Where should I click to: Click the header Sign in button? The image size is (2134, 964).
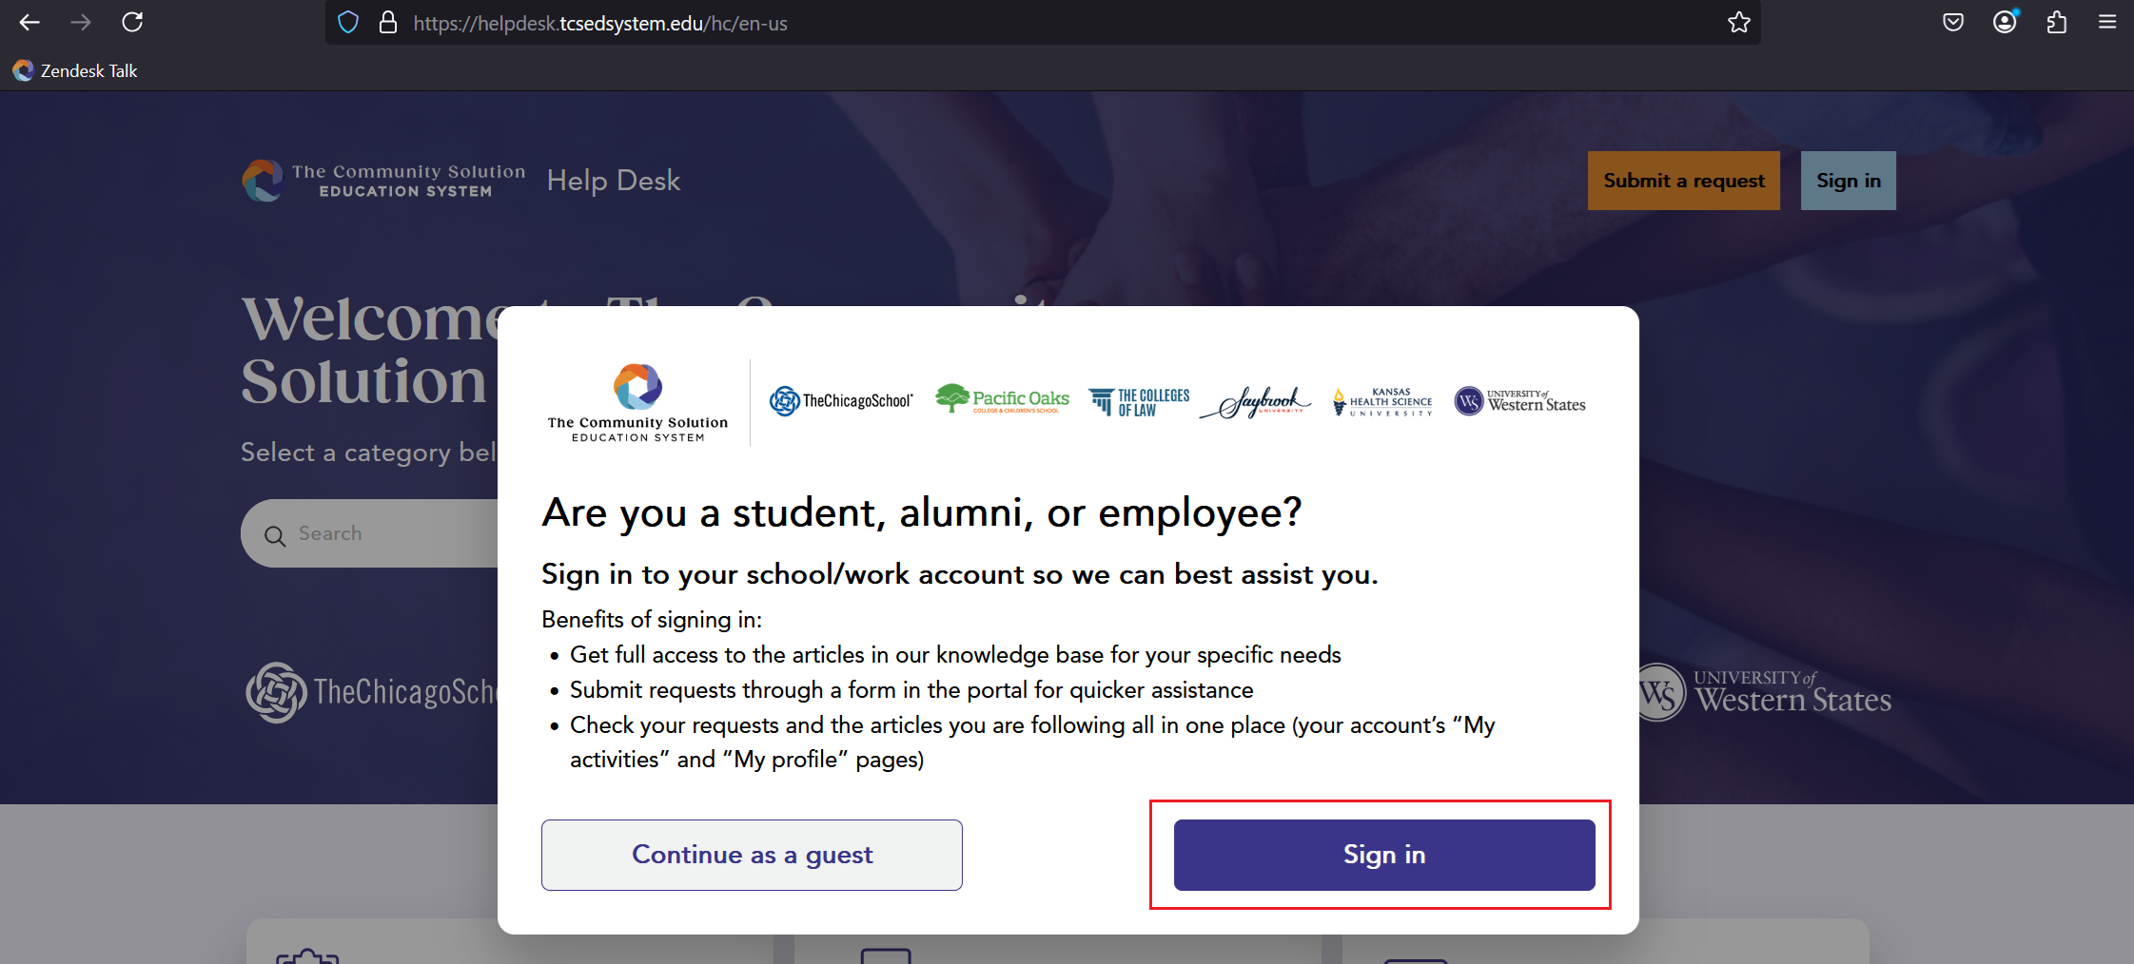pos(1848,181)
